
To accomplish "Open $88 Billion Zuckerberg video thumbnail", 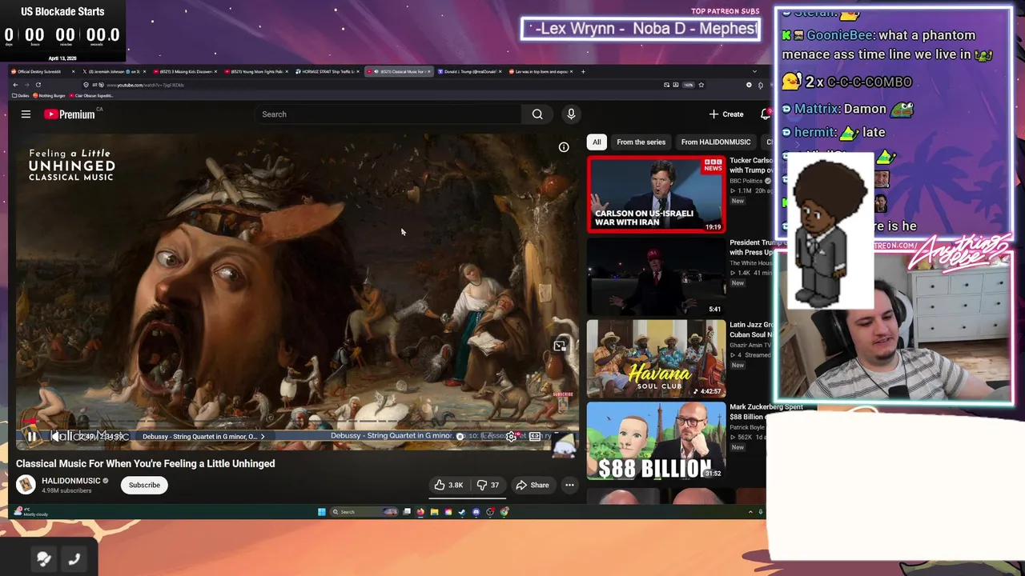I will (x=656, y=441).
